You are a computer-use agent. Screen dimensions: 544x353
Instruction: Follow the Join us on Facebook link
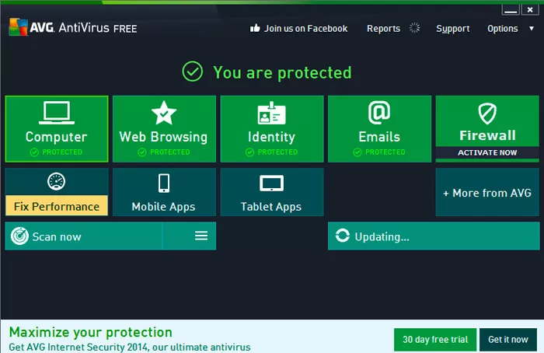[305, 29]
